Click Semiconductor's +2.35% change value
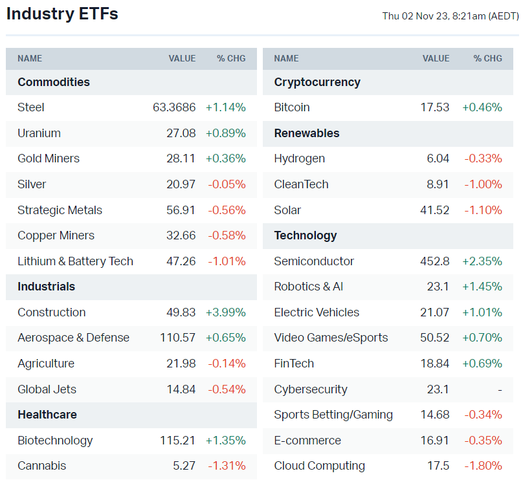This screenshot has width=523, height=480. point(482,261)
